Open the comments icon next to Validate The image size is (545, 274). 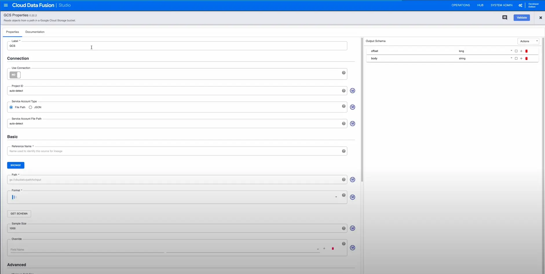505,18
